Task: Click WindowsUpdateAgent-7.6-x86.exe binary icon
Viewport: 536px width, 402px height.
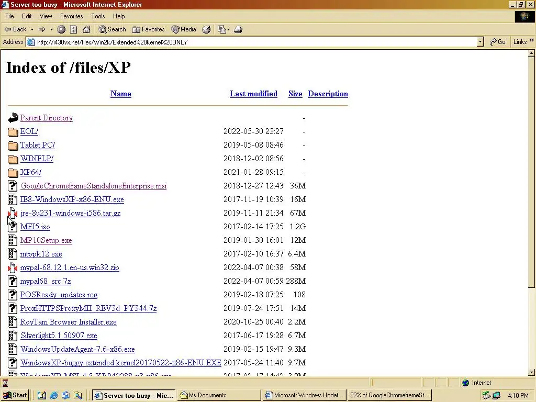Action: [13, 349]
